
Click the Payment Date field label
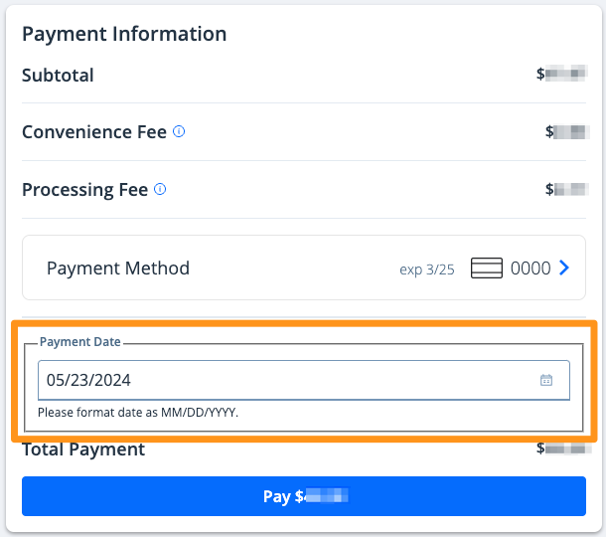[80, 342]
